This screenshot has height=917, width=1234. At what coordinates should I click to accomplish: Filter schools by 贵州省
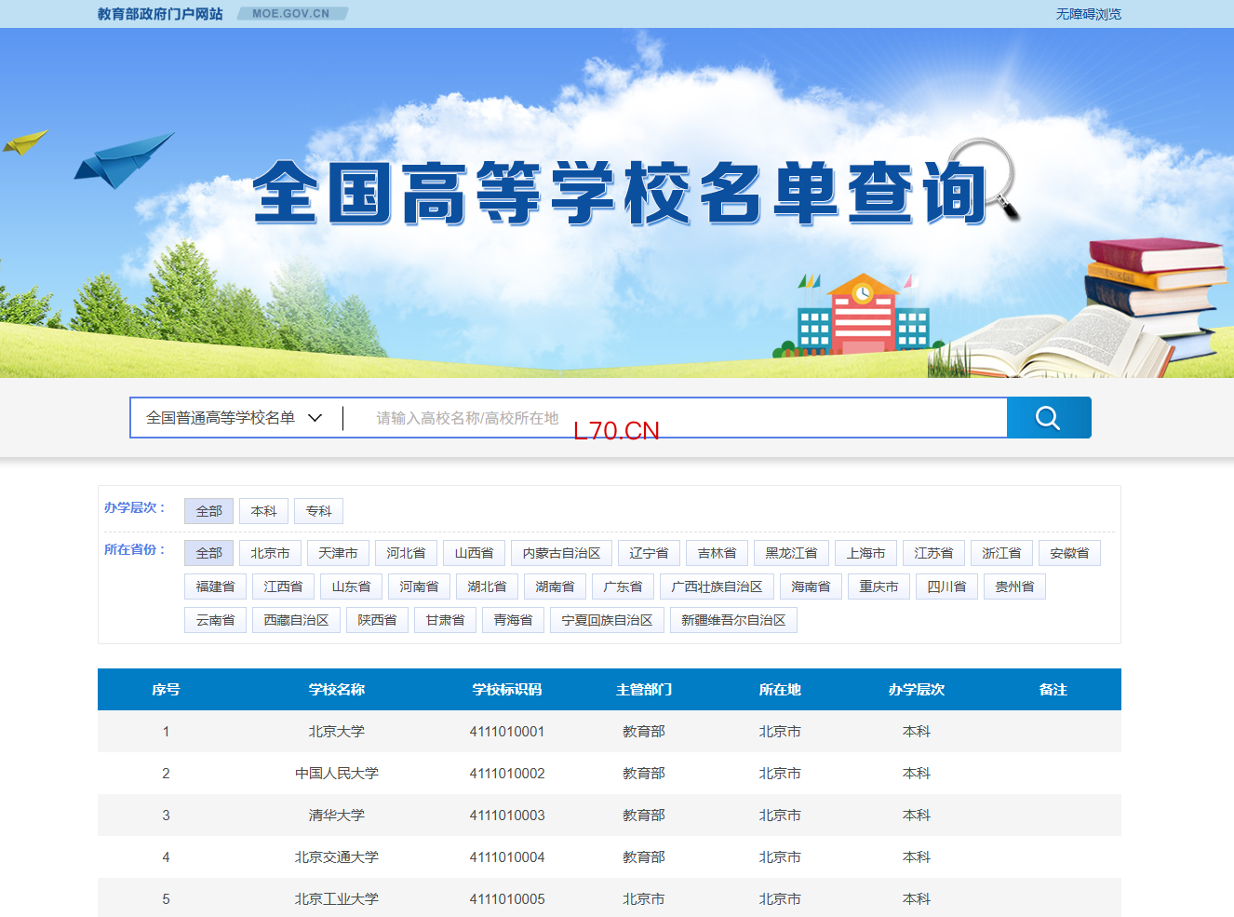1014,587
